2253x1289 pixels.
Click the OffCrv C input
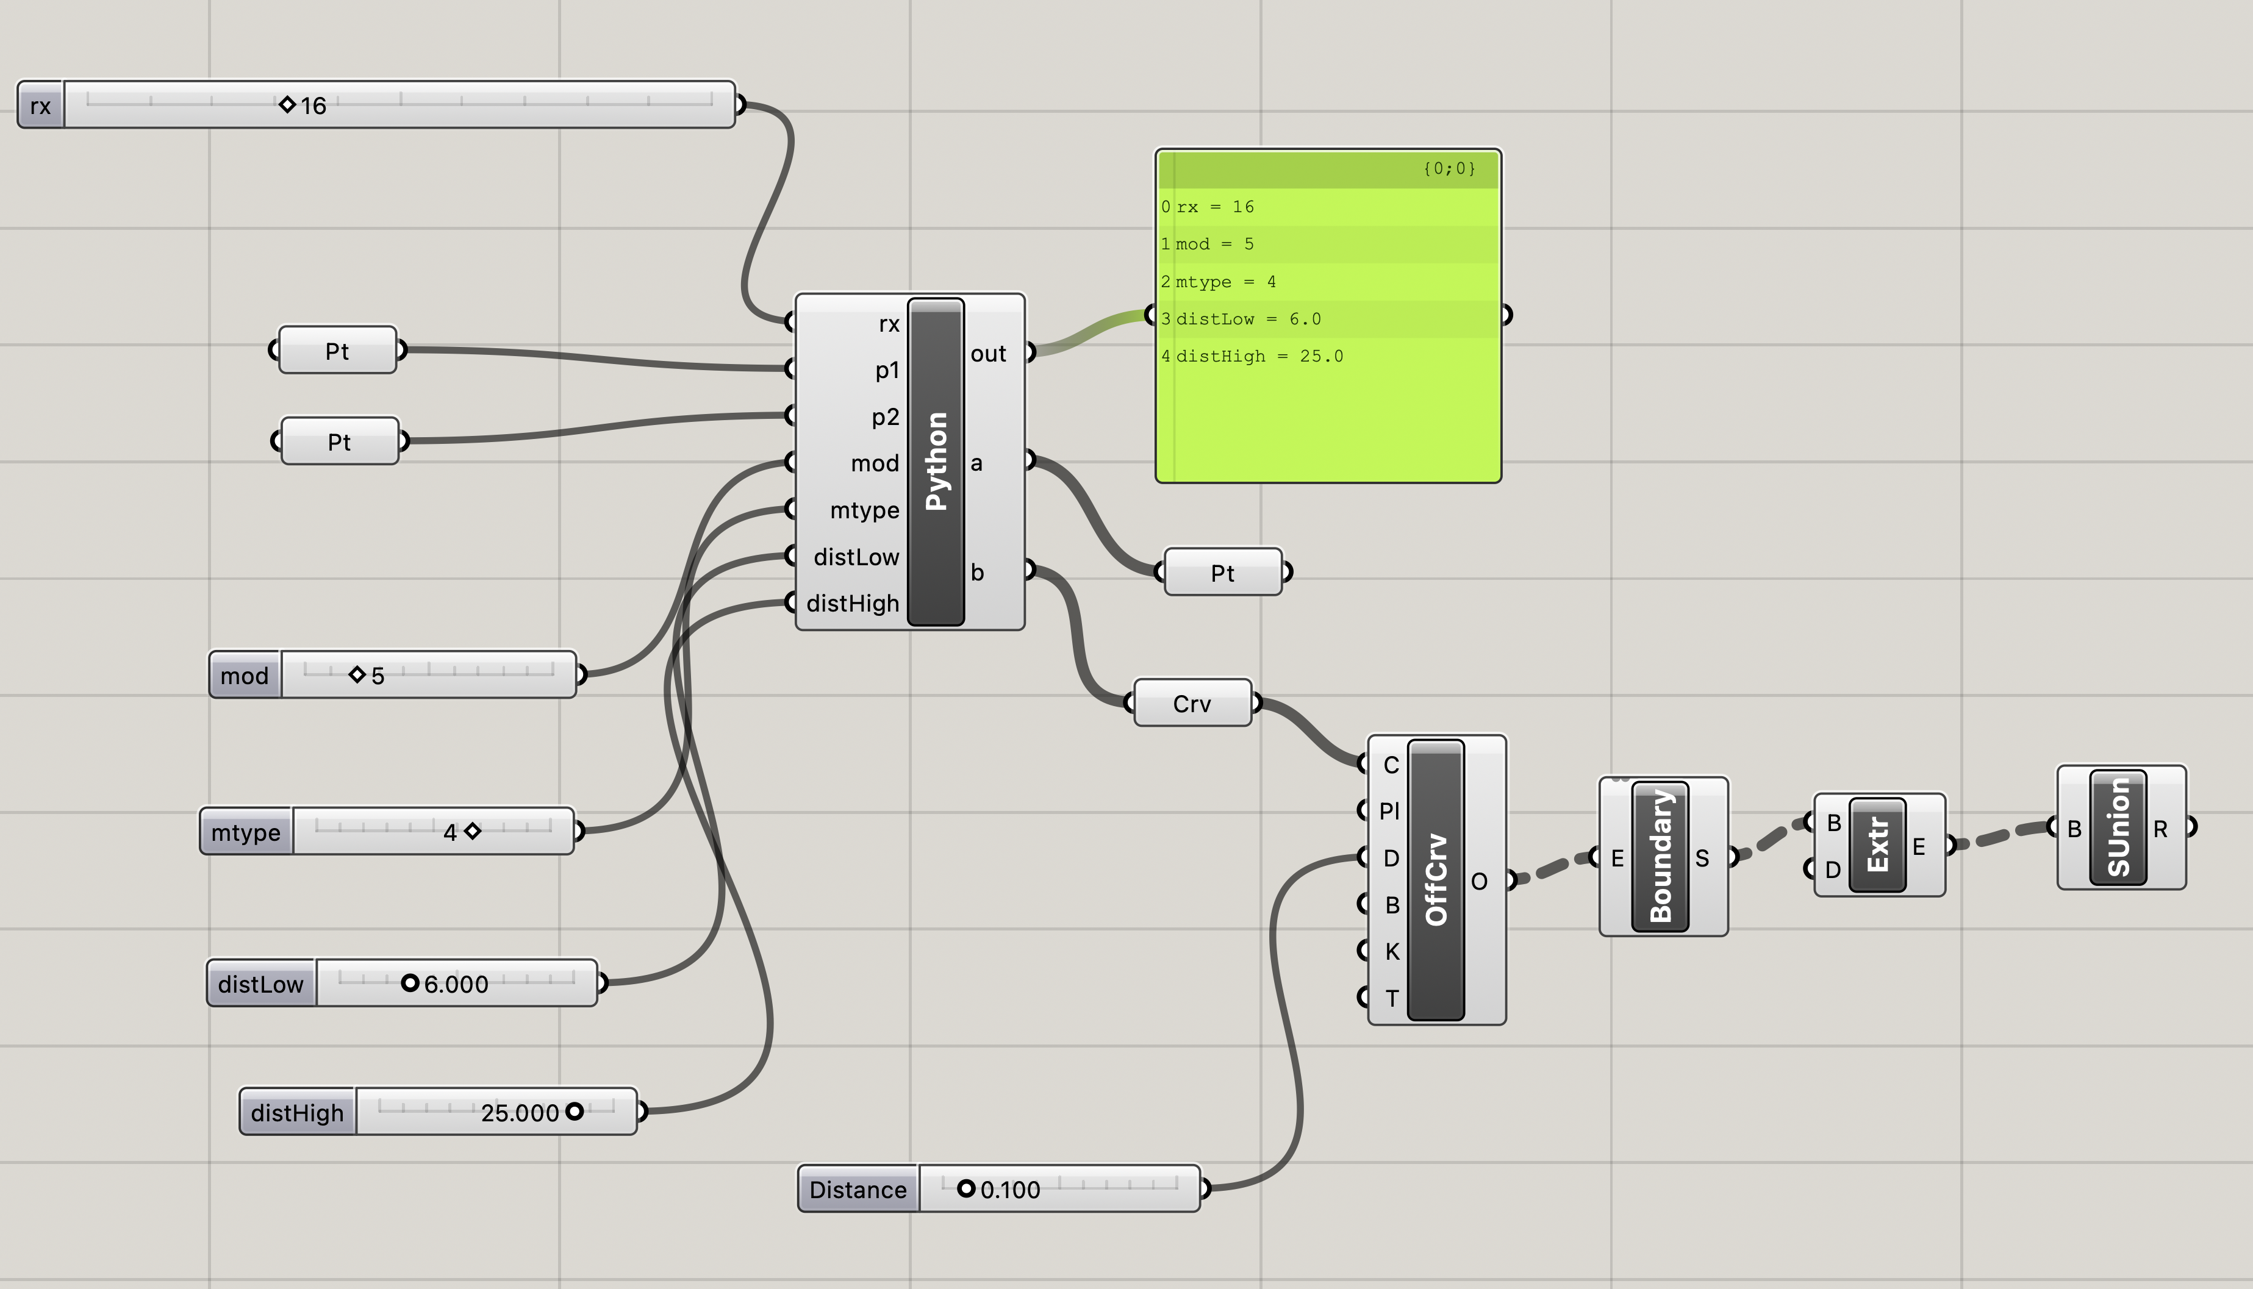pyautogui.click(x=1391, y=765)
